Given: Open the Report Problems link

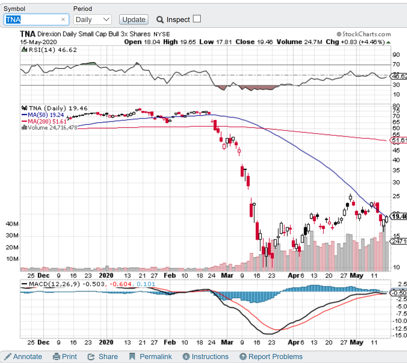Looking at the screenshot, I should [x=275, y=357].
